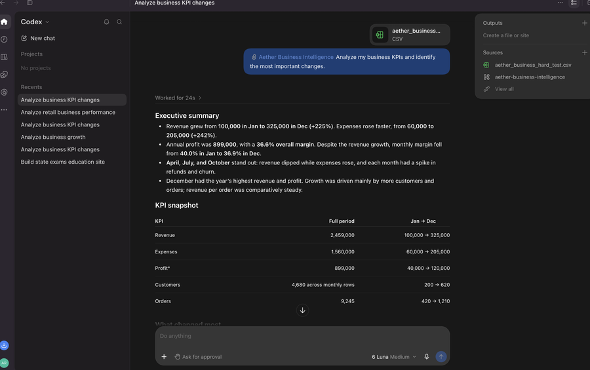
Task: Click the skill icon beside aether-business-intelligence
Action: tap(486, 77)
